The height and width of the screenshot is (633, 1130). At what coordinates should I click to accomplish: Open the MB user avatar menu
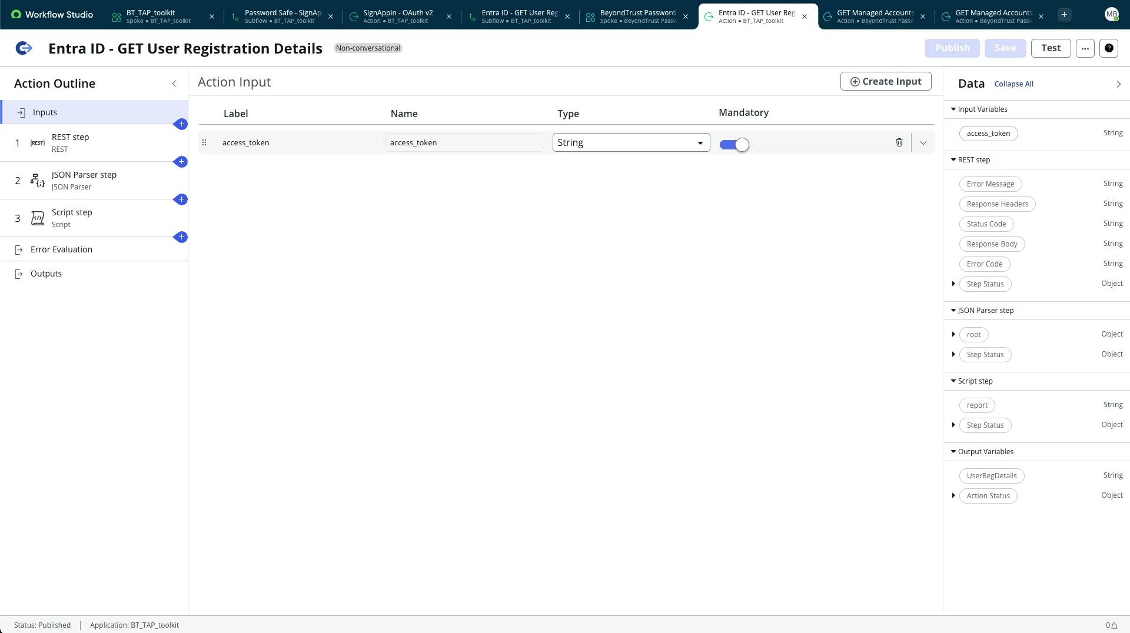(1111, 15)
